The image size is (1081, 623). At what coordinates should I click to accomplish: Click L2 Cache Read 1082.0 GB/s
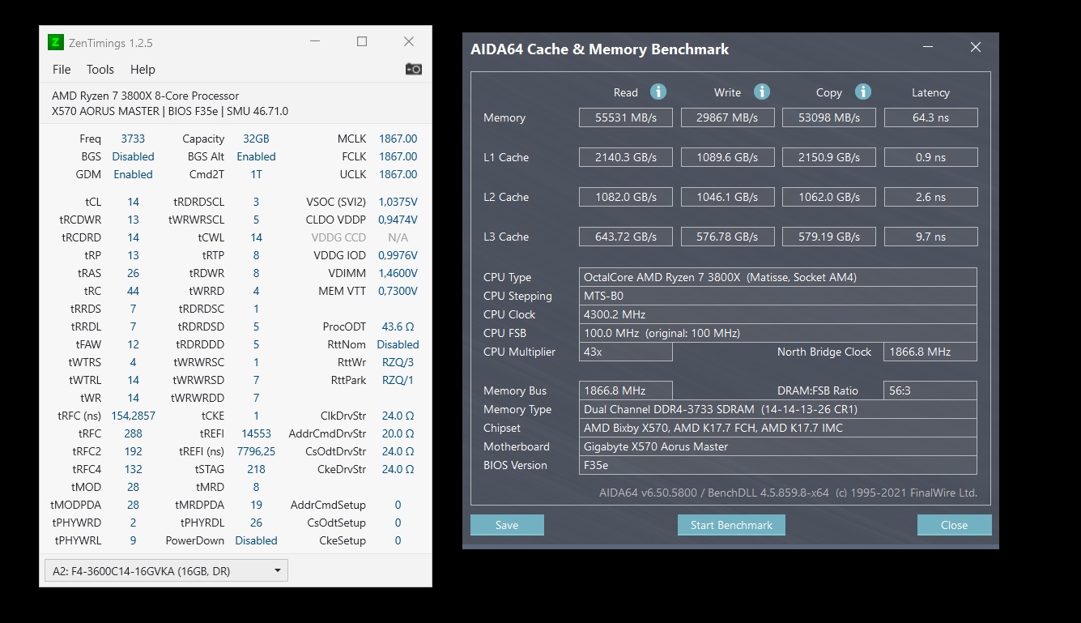(626, 197)
